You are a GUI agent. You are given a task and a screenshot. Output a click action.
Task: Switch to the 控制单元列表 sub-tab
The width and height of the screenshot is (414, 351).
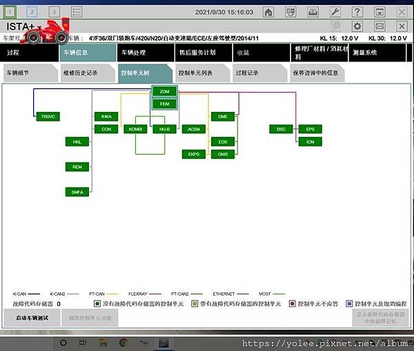coord(202,73)
